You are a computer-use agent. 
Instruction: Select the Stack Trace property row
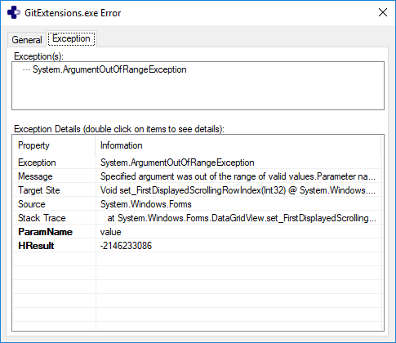point(198,218)
